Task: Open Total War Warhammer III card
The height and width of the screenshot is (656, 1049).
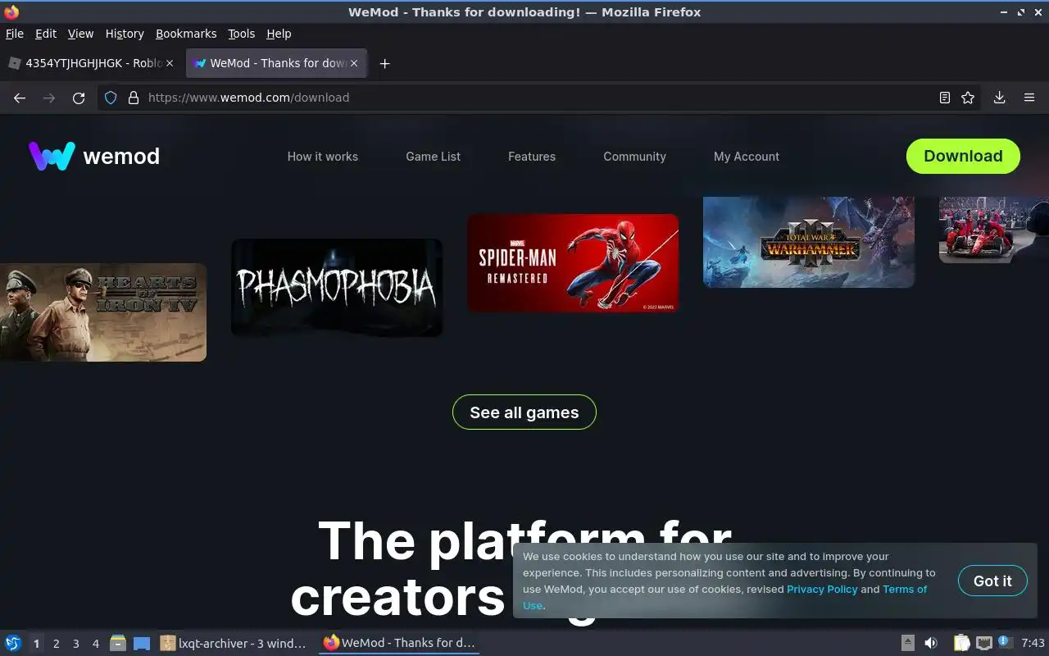Action: click(x=809, y=242)
